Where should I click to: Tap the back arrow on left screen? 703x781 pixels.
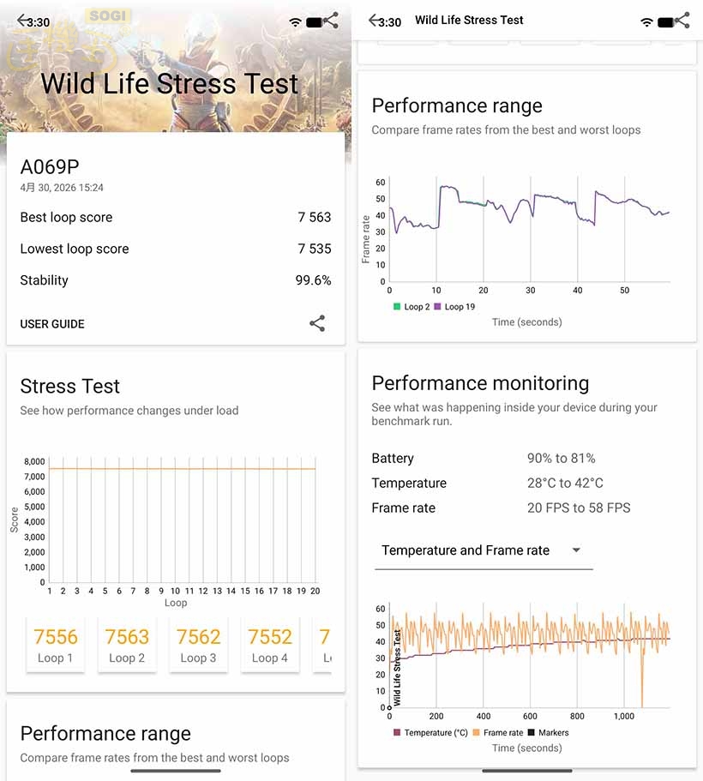(x=23, y=20)
